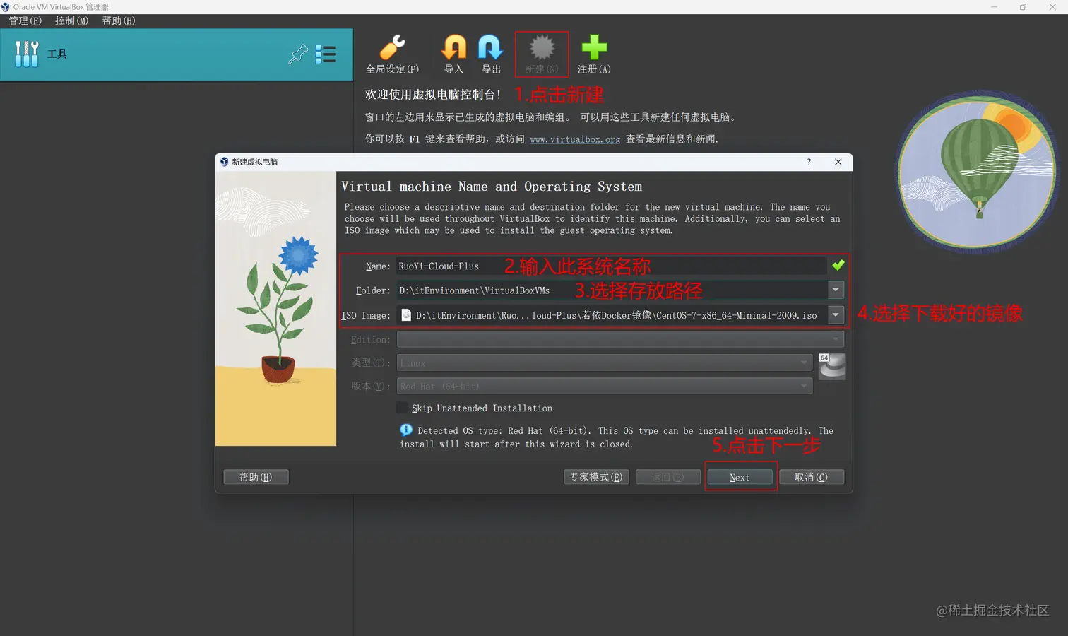Click the Export appliance icon
The image size is (1068, 636).
coord(490,48)
